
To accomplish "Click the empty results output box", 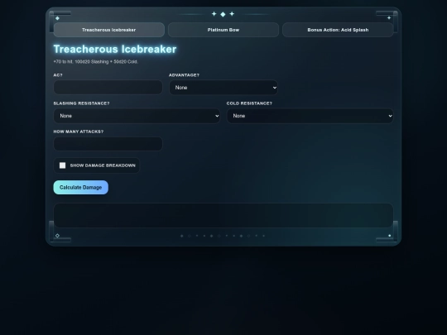I will 223,215.
